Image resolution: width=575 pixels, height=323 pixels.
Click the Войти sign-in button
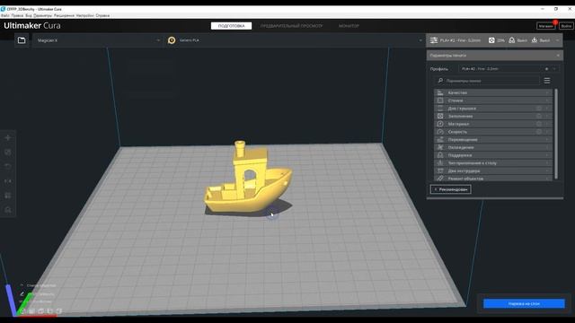click(x=566, y=26)
